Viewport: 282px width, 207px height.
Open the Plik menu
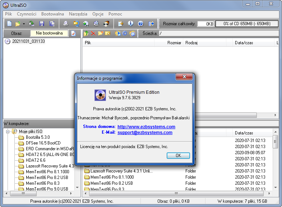click(9, 14)
